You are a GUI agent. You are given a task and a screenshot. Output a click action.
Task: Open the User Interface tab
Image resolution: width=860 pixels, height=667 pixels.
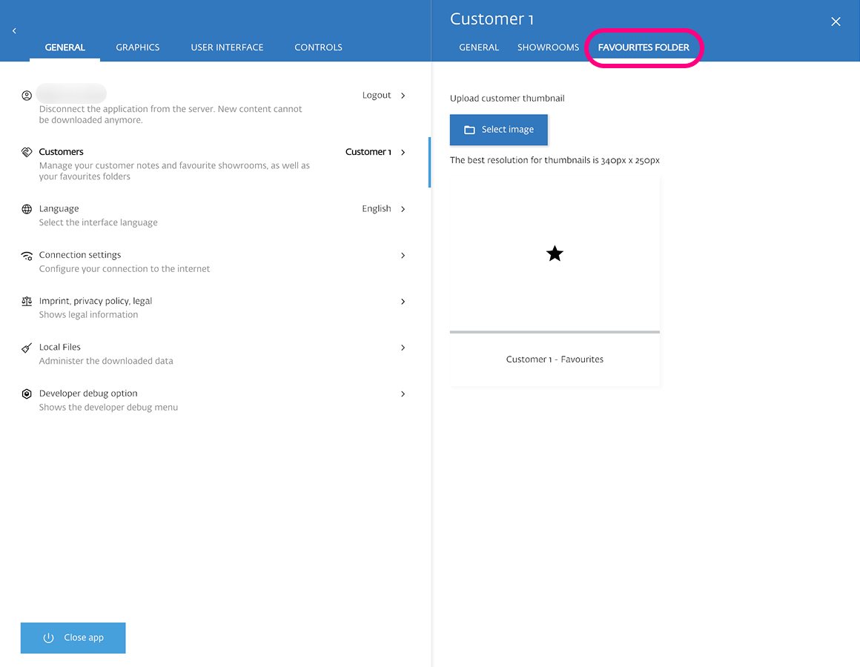click(x=227, y=47)
